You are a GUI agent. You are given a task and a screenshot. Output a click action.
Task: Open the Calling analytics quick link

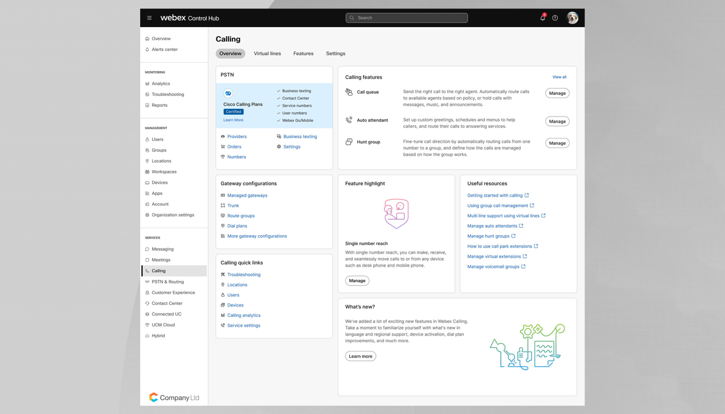244,315
